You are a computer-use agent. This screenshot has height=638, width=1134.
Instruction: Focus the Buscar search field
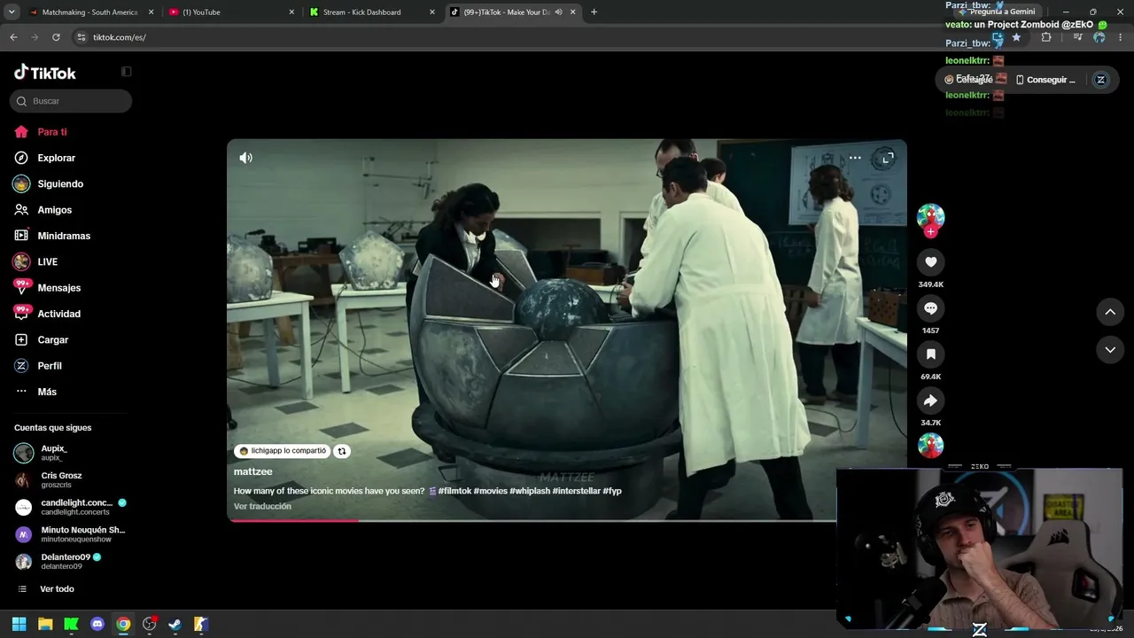(71, 101)
